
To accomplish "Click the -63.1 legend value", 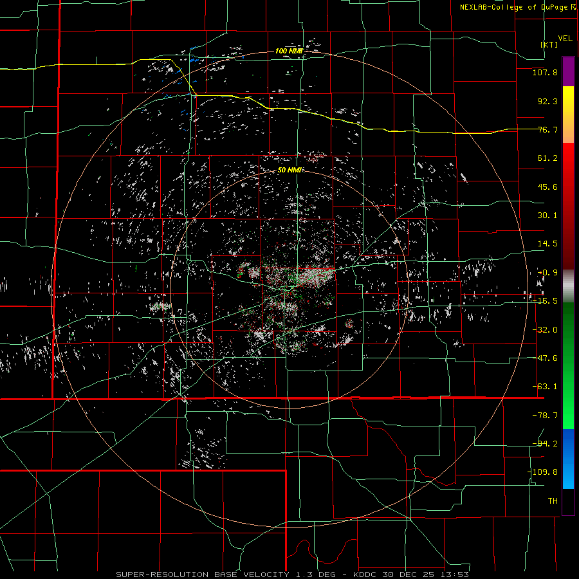I will point(545,387).
